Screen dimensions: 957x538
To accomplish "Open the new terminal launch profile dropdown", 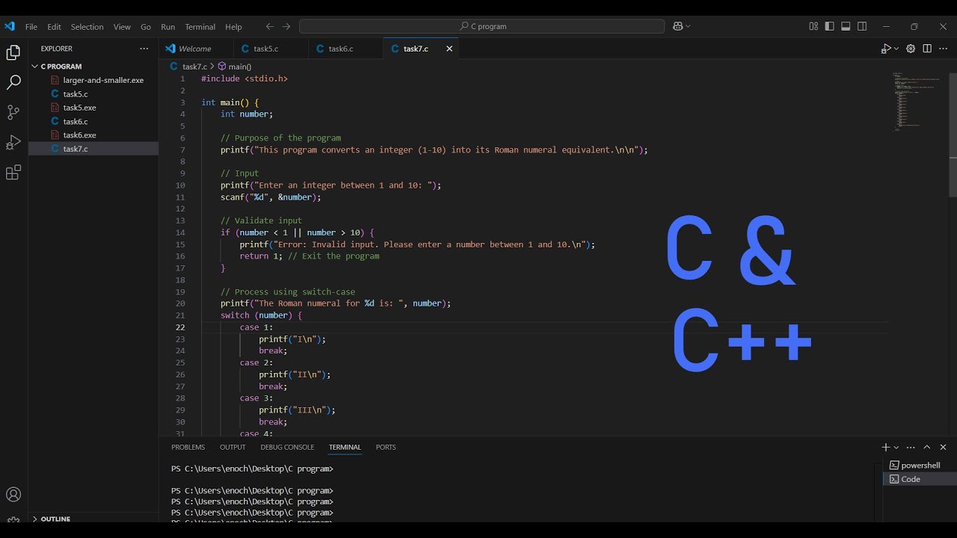I will (x=896, y=447).
